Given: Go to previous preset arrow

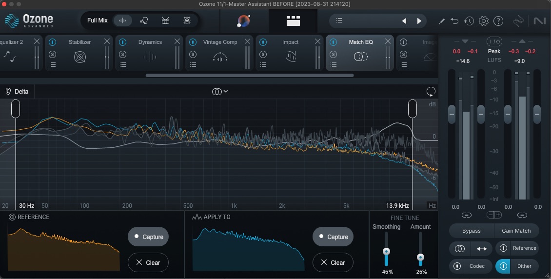Looking at the screenshot, I should pyautogui.click(x=404, y=21).
